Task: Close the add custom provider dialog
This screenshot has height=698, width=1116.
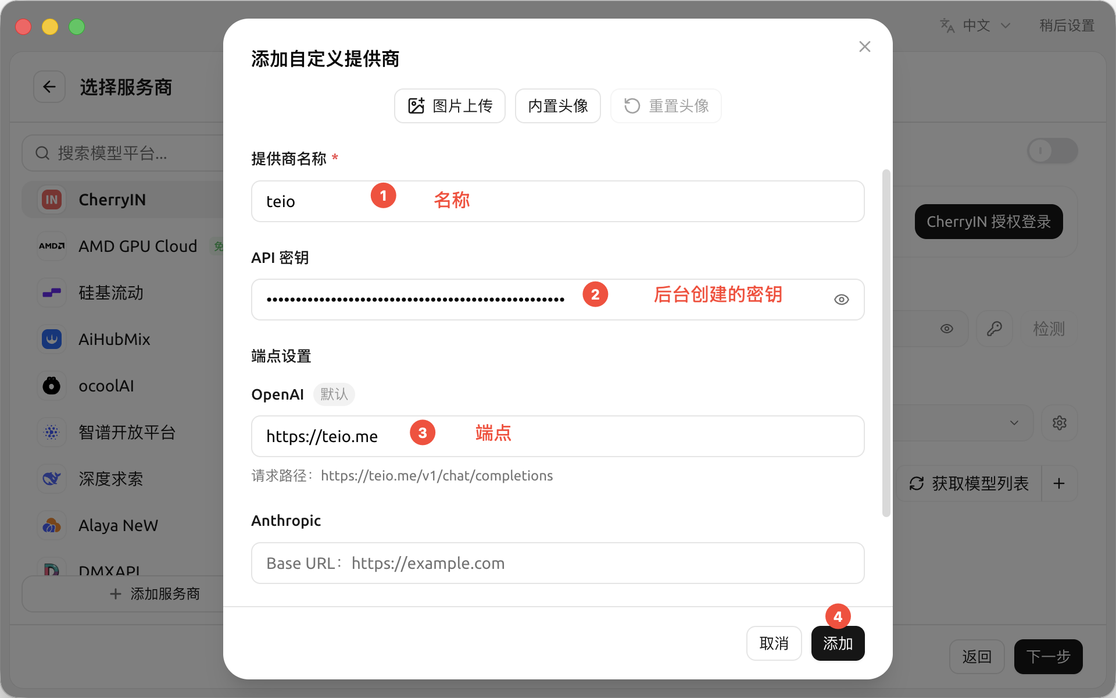Action: coord(864,47)
